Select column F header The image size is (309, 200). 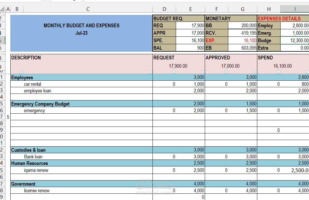pos(217,9)
